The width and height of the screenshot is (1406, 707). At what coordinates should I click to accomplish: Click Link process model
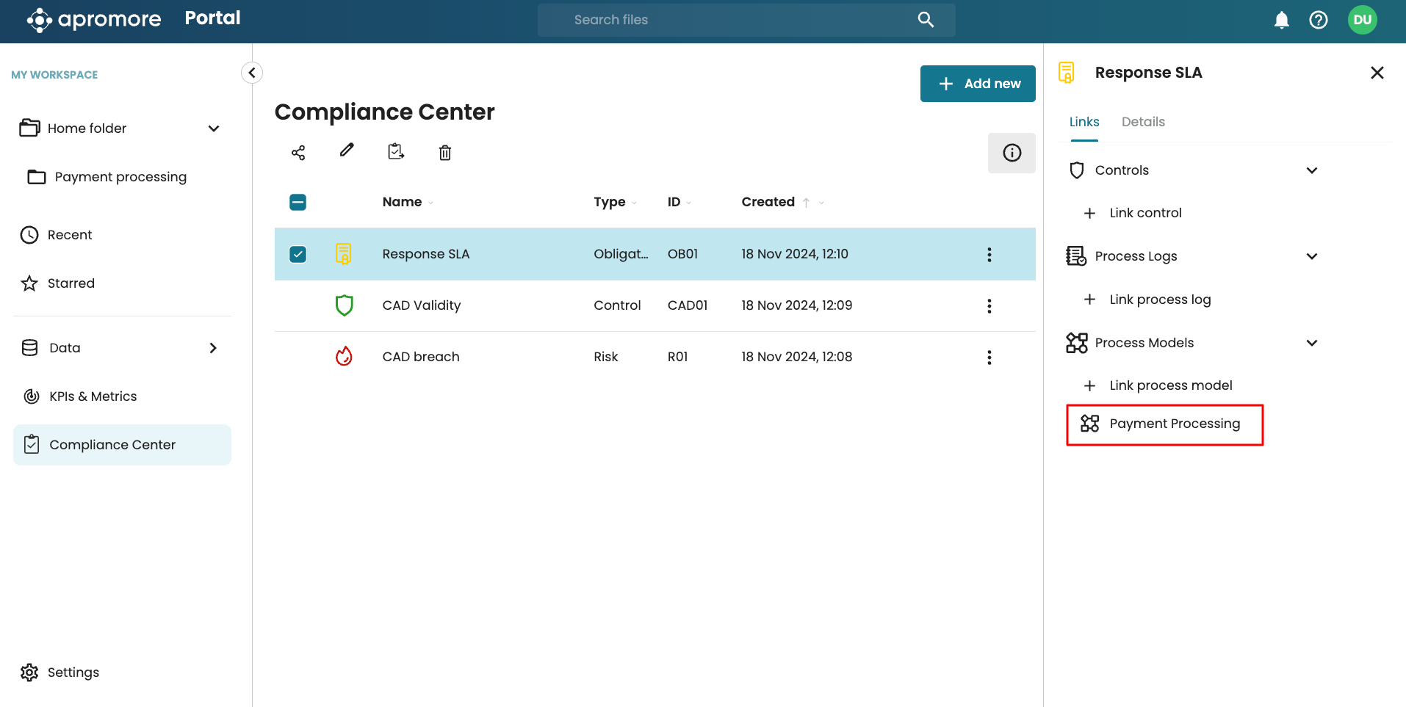[x=1170, y=385]
